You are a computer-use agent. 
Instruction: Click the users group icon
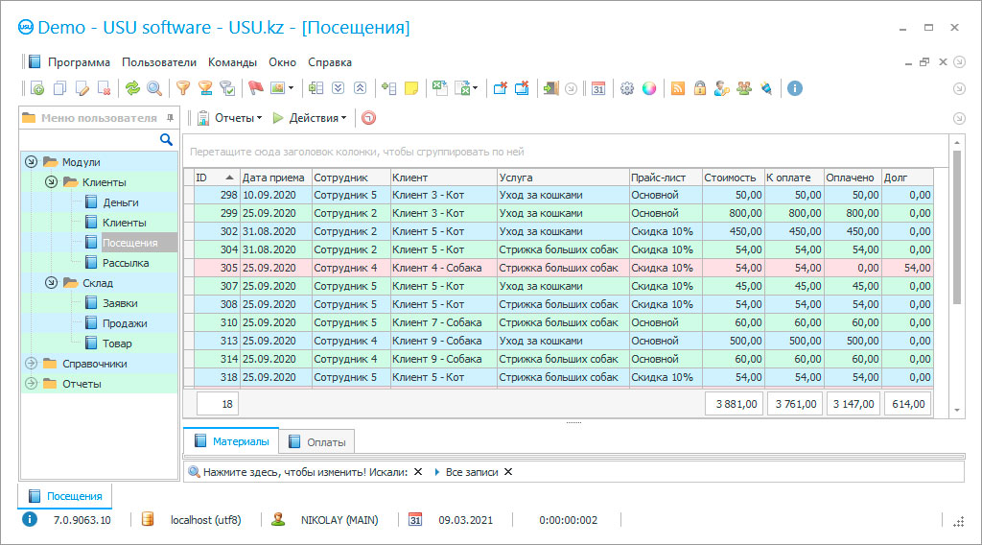[744, 88]
